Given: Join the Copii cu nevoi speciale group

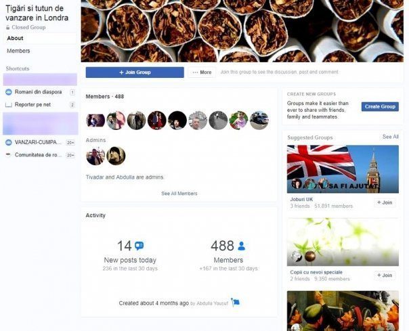Looking at the screenshot, I should pyautogui.click(x=385, y=275).
